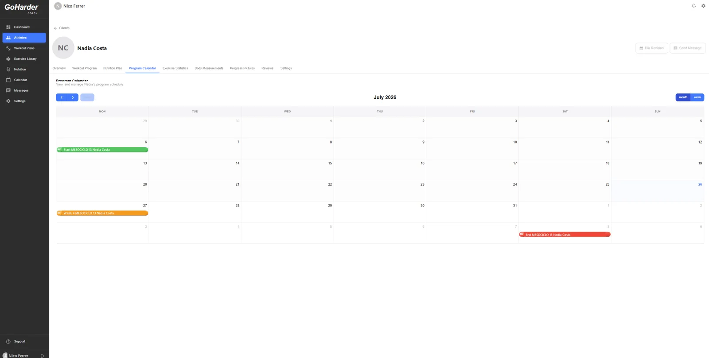The height and width of the screenshot is (358, 709).
Task: Open top-right settings gear icon
Action: (703, 6)
